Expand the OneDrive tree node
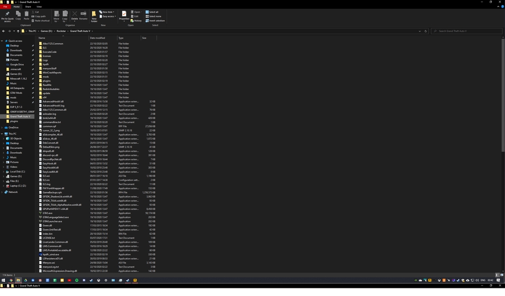505x296 pixels. (2, 128)
